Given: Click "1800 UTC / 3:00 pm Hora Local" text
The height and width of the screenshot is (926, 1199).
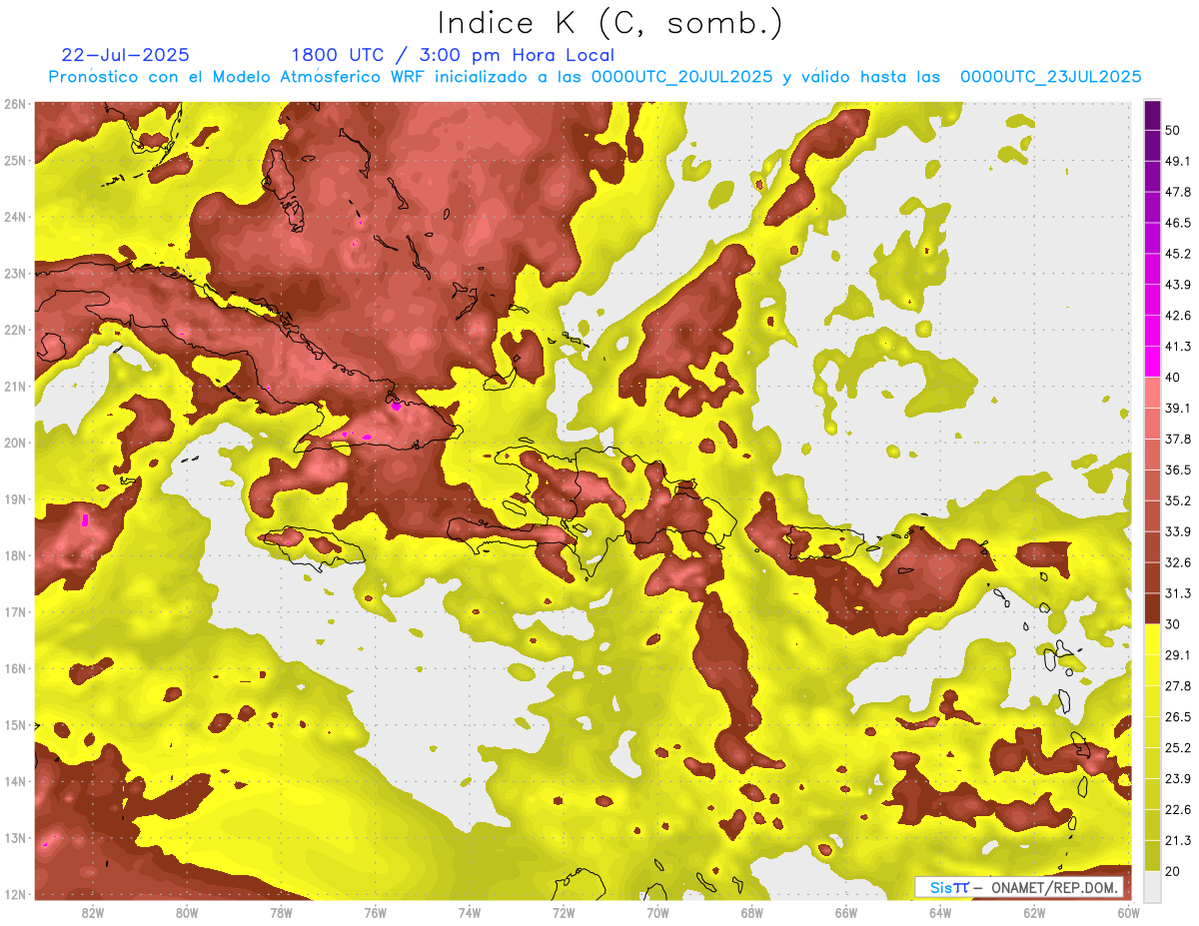Looking at the screenshot, I should click(453, 55).
